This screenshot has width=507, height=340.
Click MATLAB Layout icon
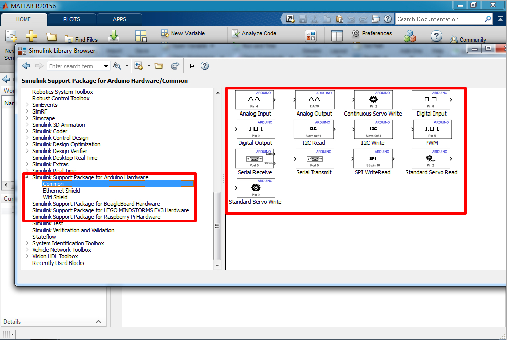tap(337, 36)
